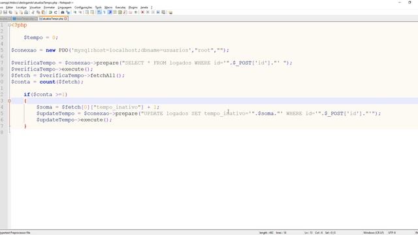
Task: Toggle synchronize vertical scrolling icon
Action: pos(87,12)
